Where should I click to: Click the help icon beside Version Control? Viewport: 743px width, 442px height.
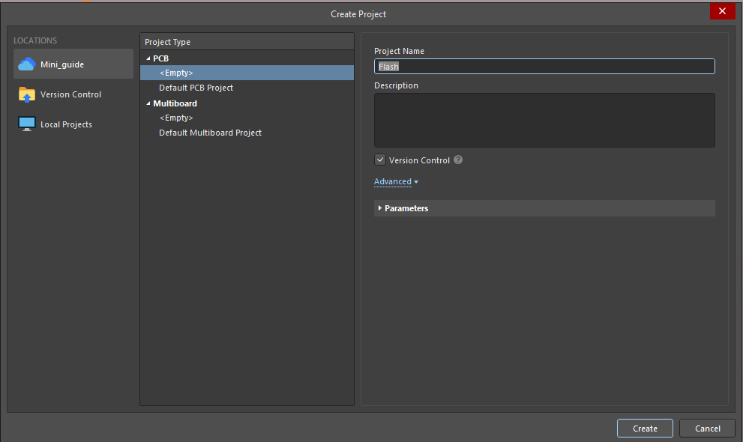[x=457, y=160]
